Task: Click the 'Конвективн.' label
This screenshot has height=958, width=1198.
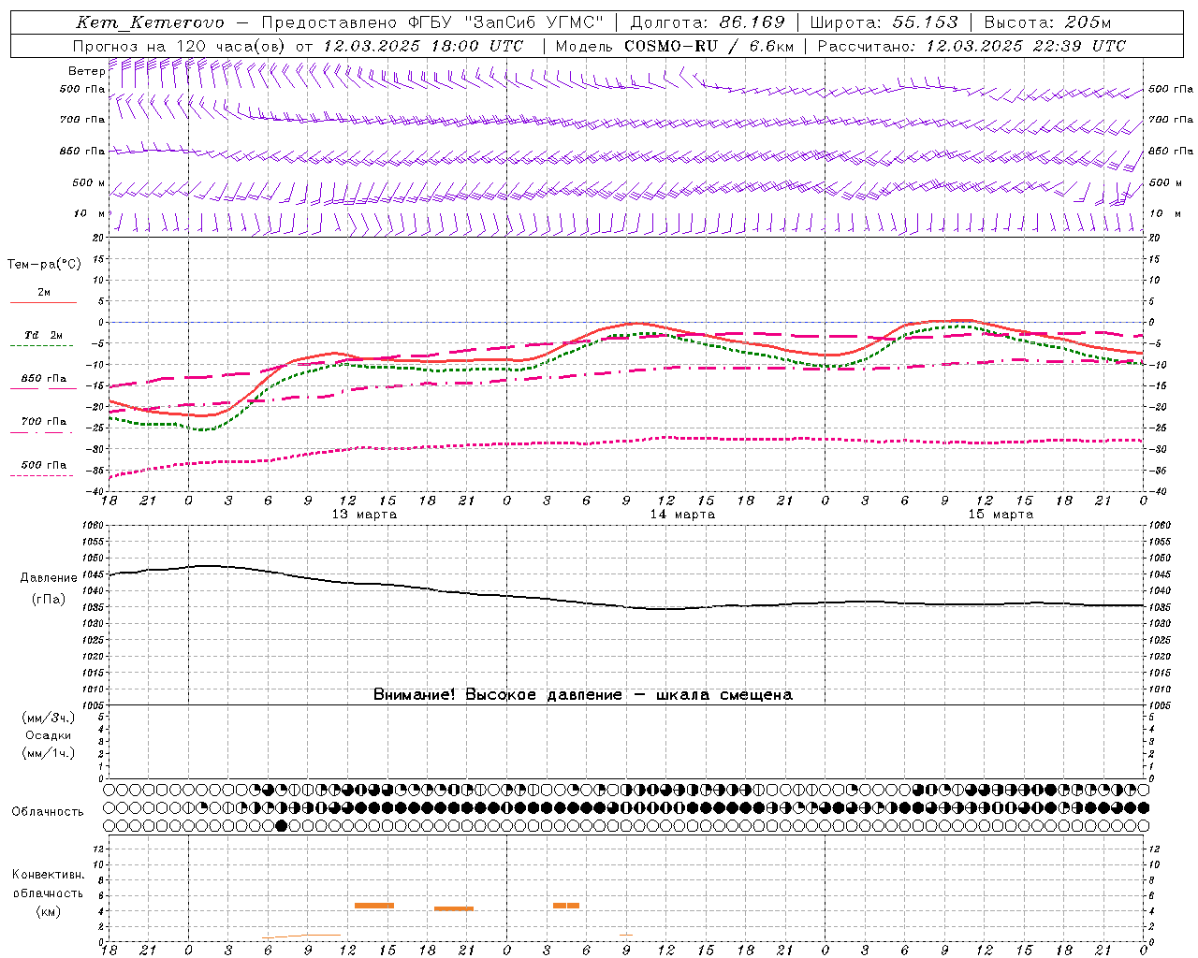Action: pyautogui.click(x=49, y=875)
